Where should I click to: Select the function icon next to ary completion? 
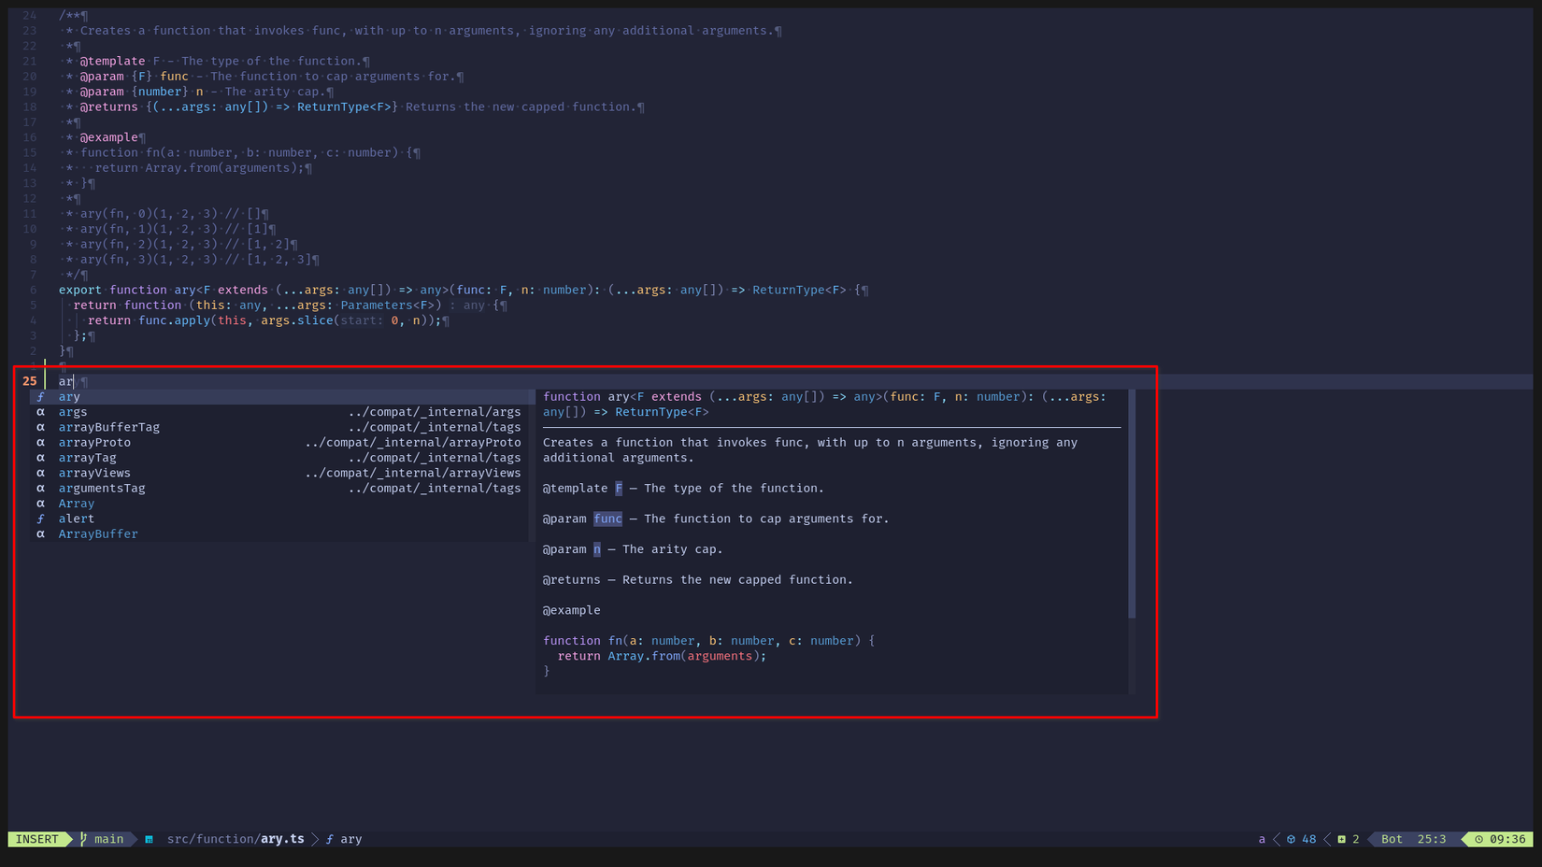click(40, 397)
